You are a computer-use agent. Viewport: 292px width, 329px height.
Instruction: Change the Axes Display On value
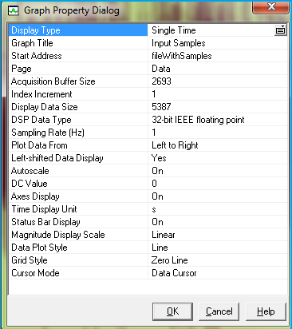coord(157,196)
